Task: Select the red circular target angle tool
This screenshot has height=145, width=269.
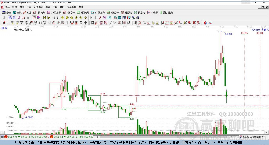Action: (x=54, y=23)
